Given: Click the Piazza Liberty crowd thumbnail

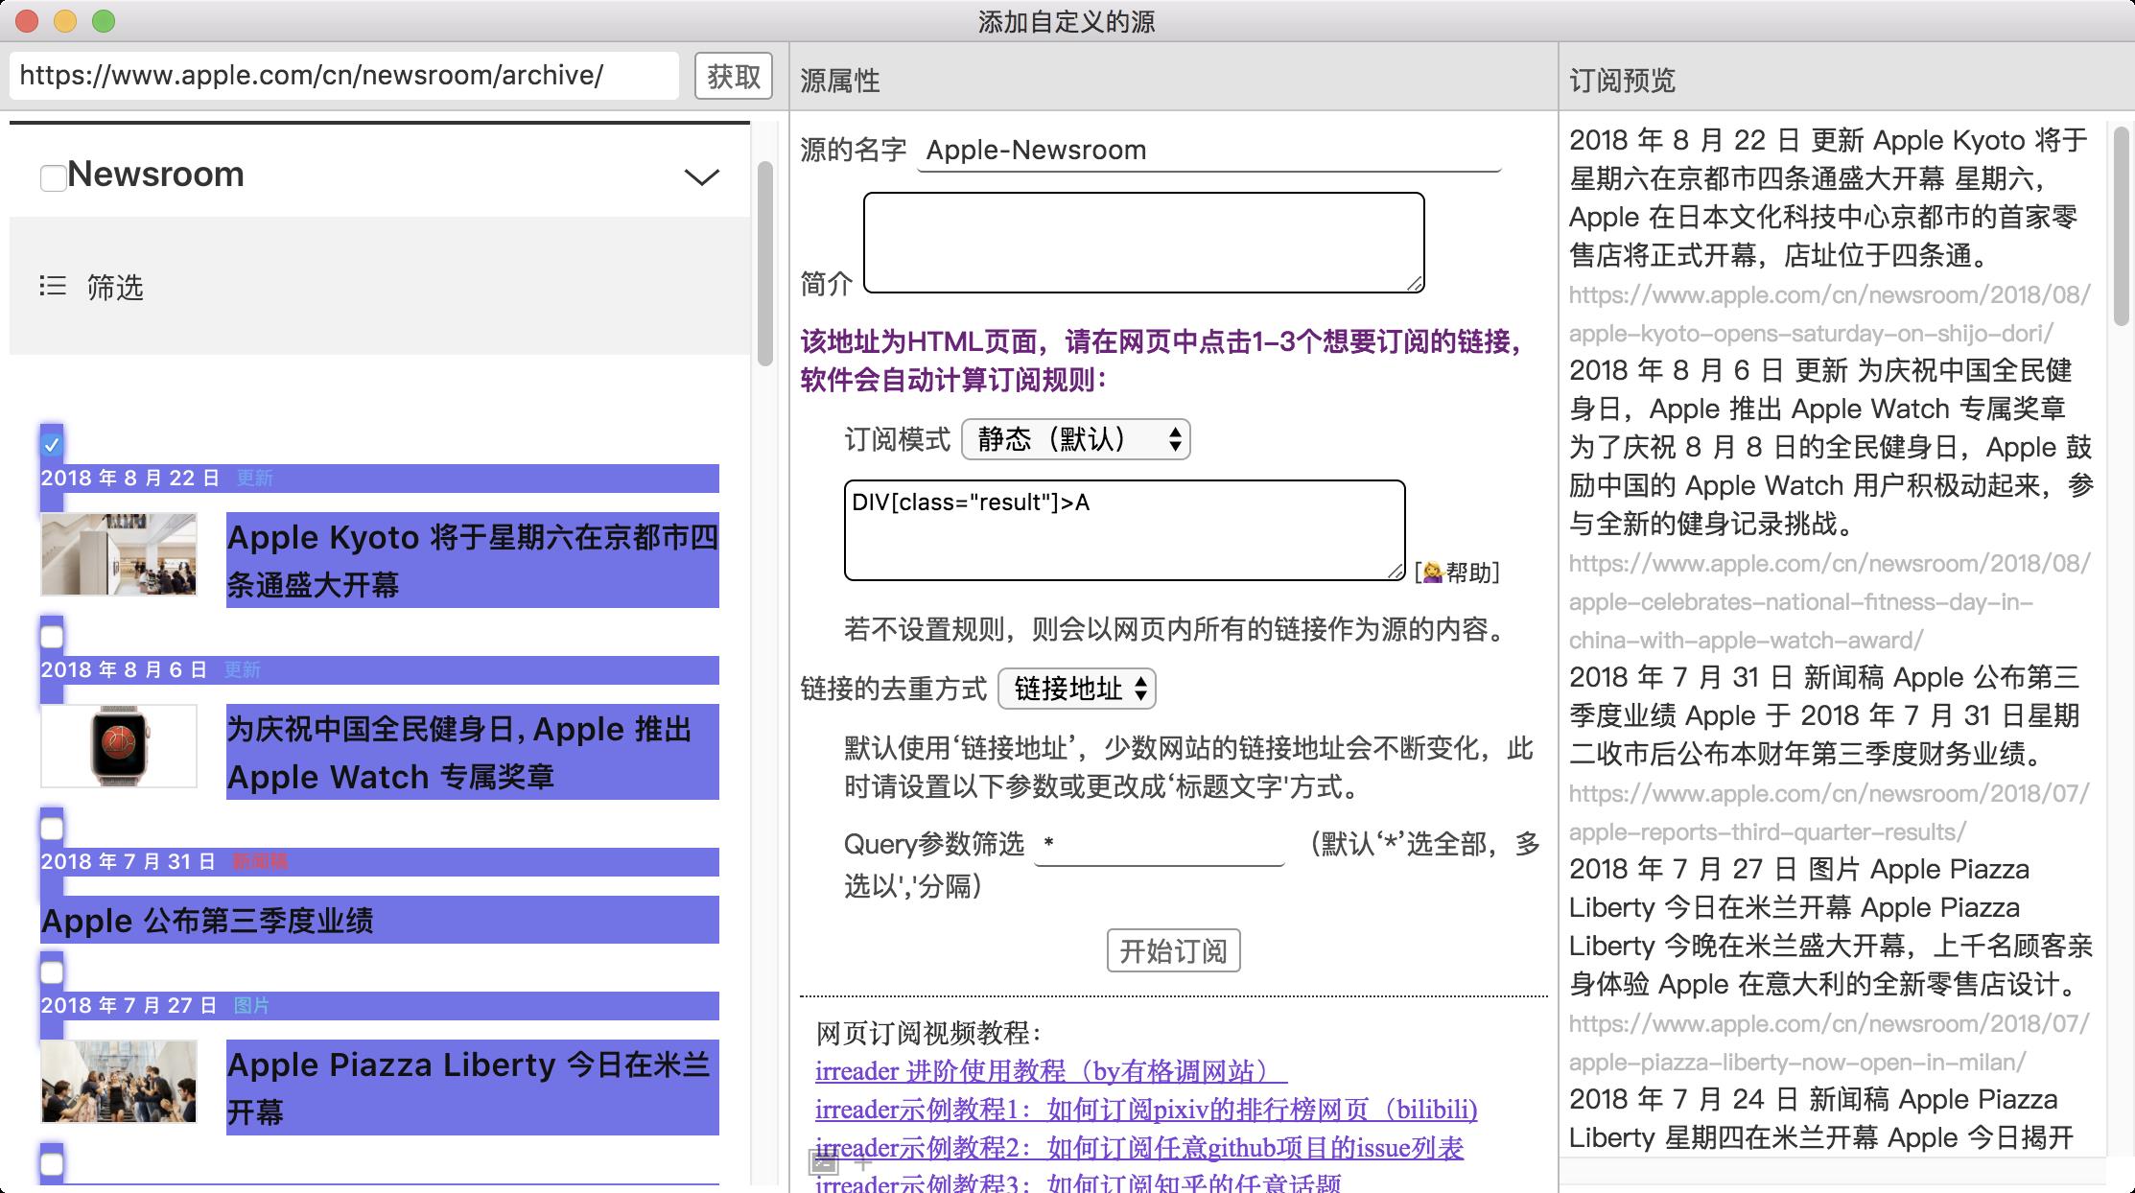Looking at the screenshot, I should 119,1082.
